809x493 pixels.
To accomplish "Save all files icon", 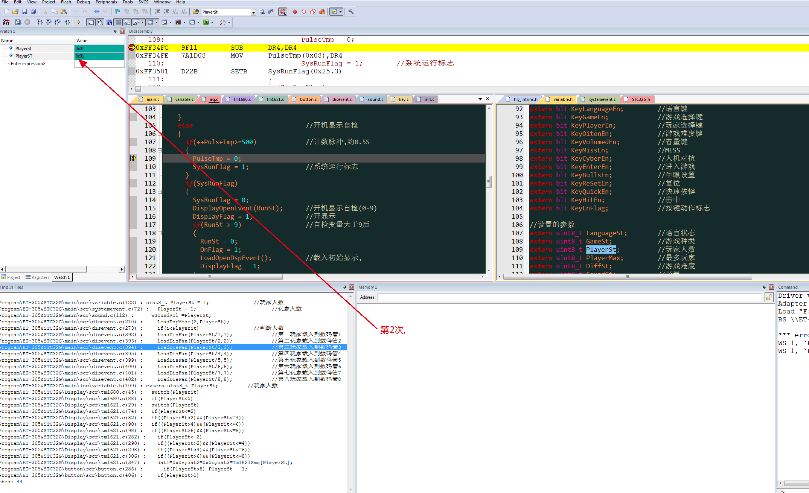I will pos(34,12).
